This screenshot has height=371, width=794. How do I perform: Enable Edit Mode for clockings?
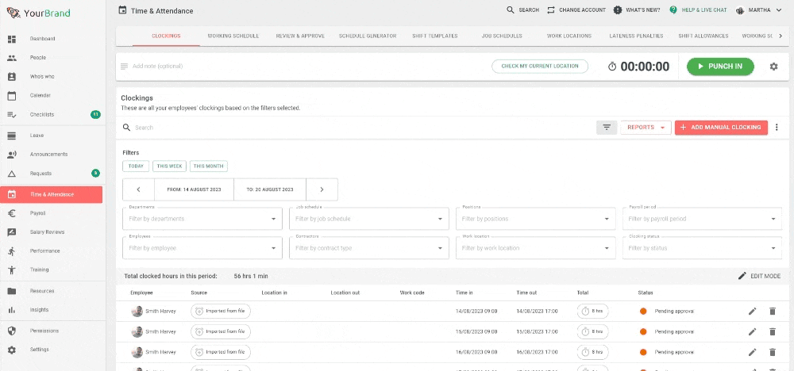759,276
